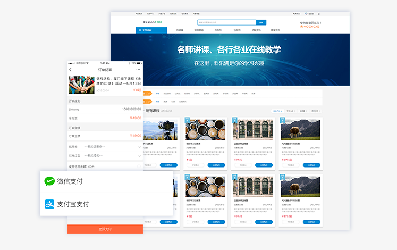The width and height of the screenshot is (397, 250).
Task: Click the buy button on the coffee course card
Action: pyautogui.click(x=215, y=165)
